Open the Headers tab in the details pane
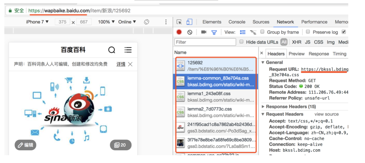Screen dimensions: 365x163 (276, 54)
